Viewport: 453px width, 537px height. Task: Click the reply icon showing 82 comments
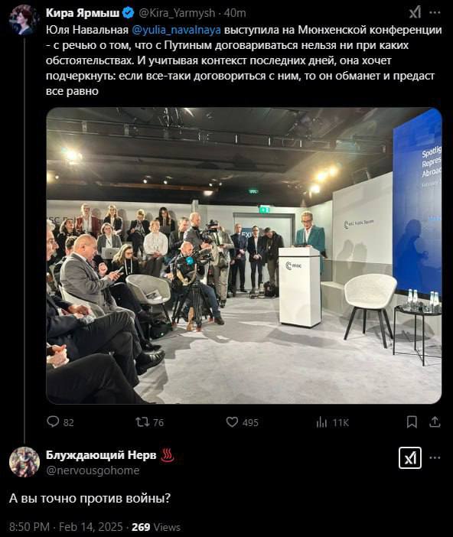tap(53, 421)
